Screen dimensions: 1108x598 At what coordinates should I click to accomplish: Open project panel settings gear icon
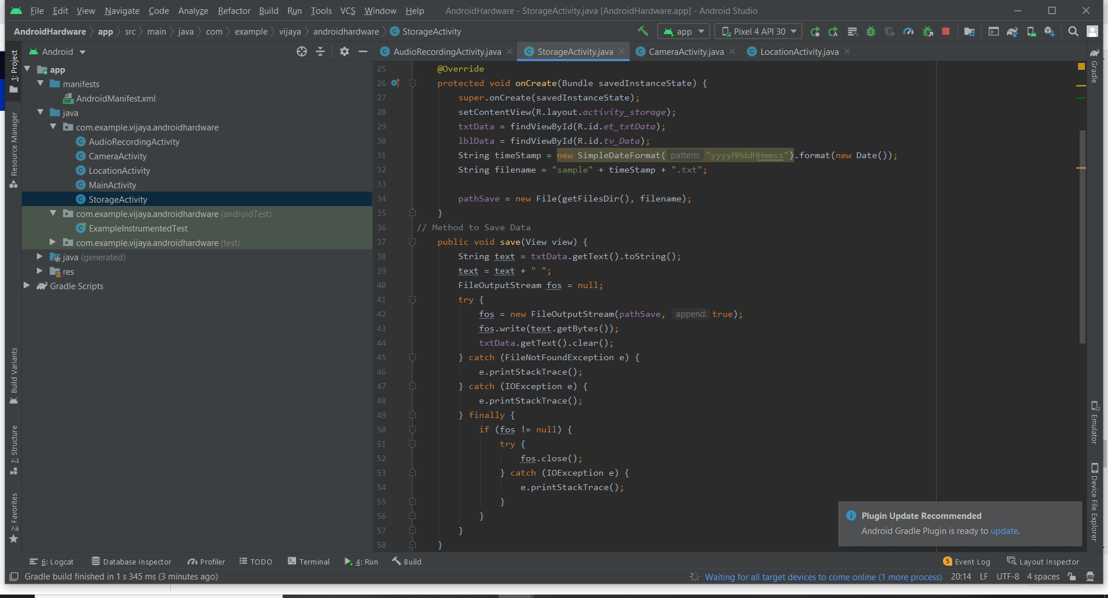(344, 51)
